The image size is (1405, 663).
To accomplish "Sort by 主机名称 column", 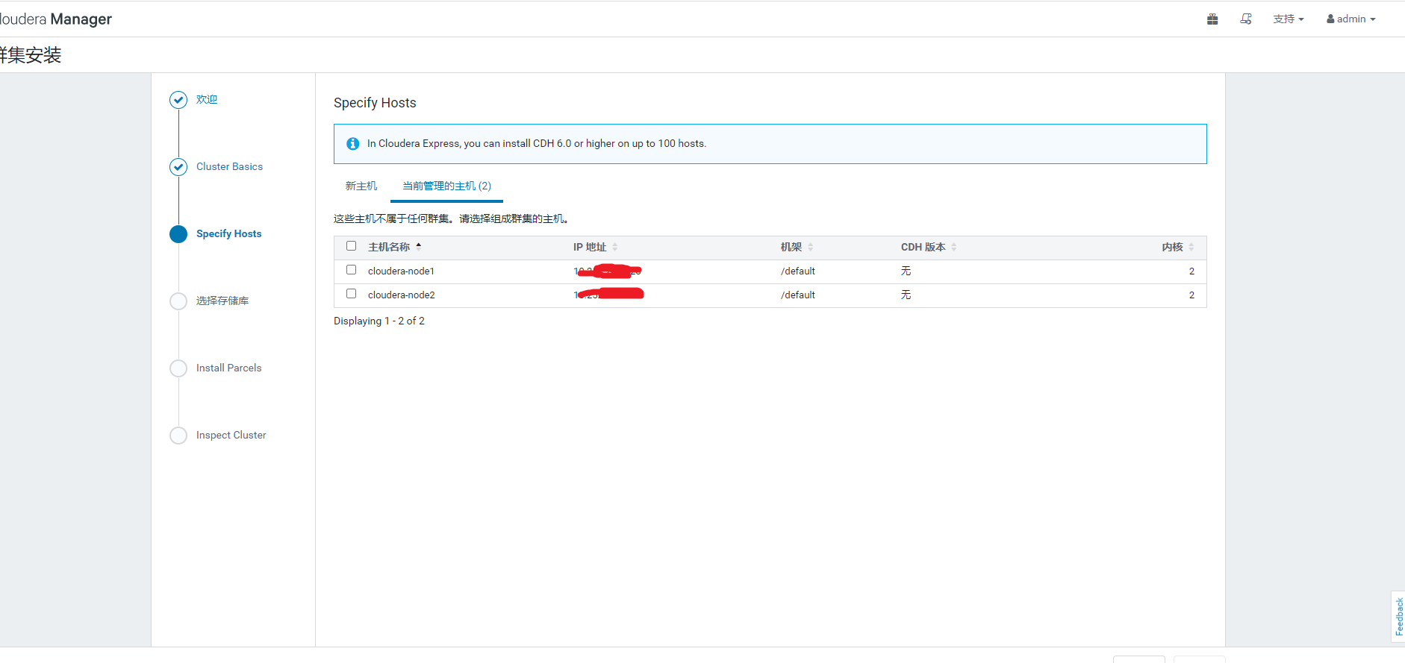I will [x=395, y=247].
